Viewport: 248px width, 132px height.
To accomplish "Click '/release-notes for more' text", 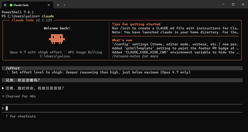I will coord(135,56).
